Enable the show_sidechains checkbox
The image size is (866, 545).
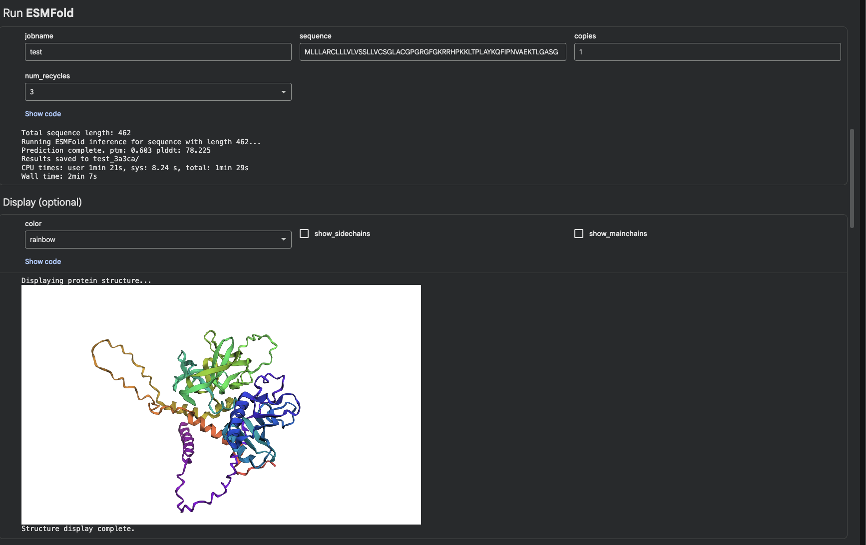point(304,234)
